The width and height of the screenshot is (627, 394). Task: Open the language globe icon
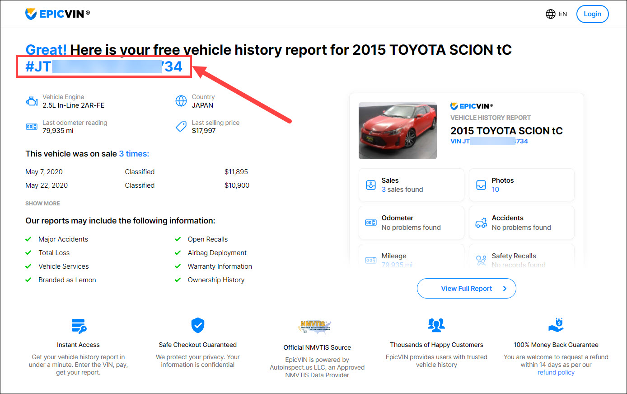pyautogui.click(x=551, y=14)
